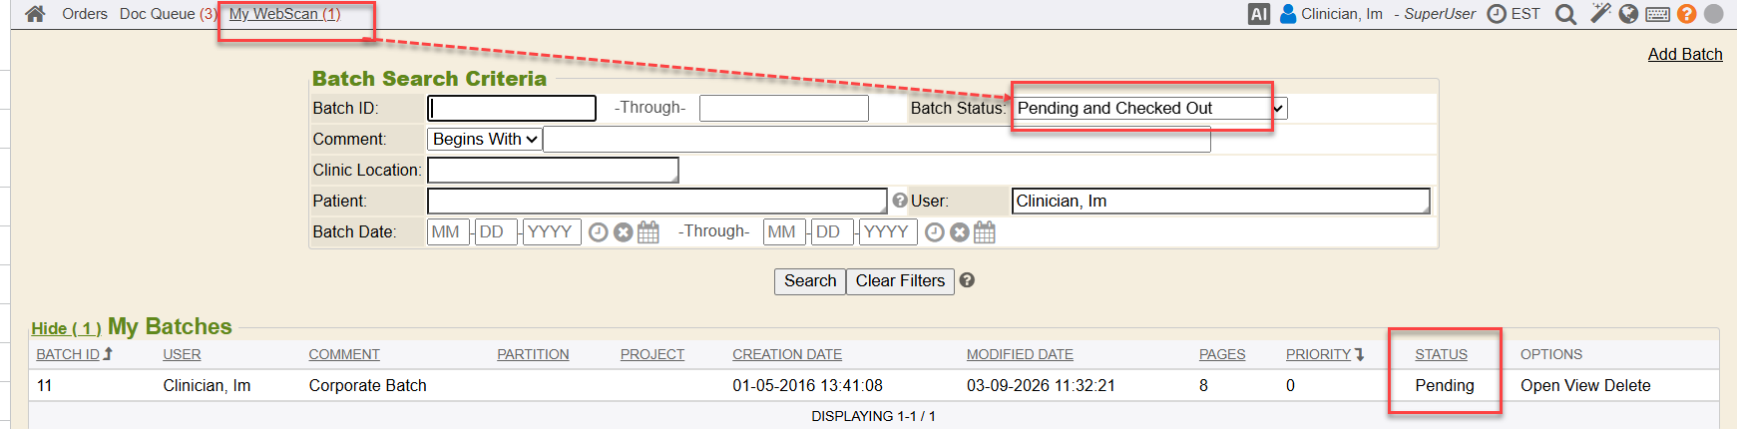Sort batches by BATCH ID column header
The height and width of the screenshot is (429, 1737).
[68, 354]
